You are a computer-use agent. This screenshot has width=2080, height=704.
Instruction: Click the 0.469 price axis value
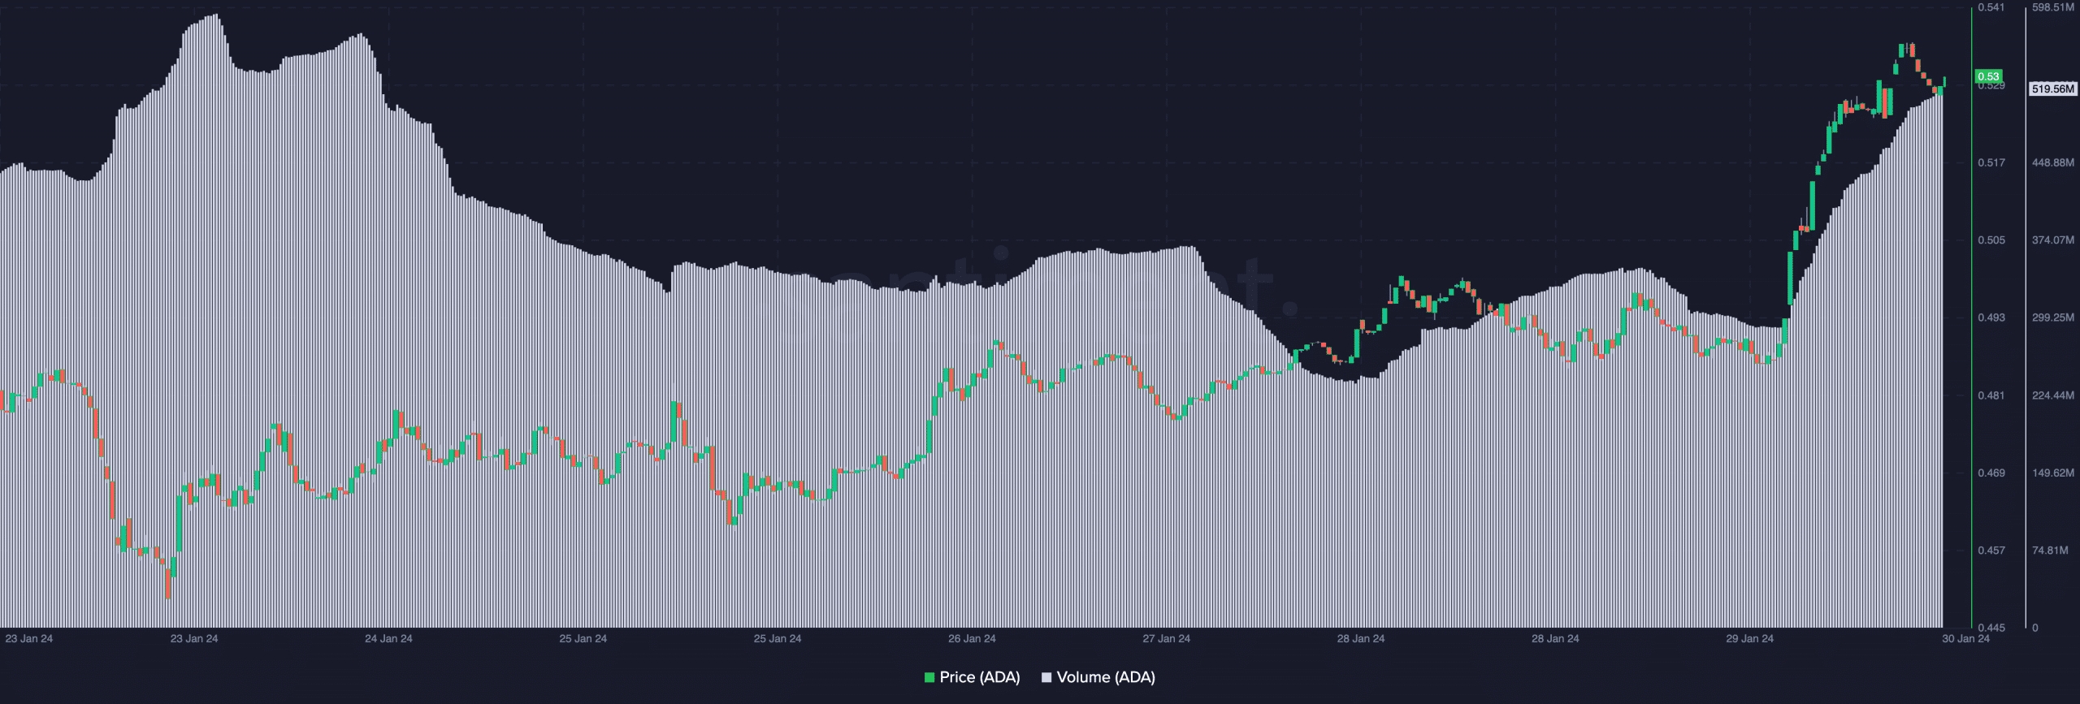coord(1991,473)
